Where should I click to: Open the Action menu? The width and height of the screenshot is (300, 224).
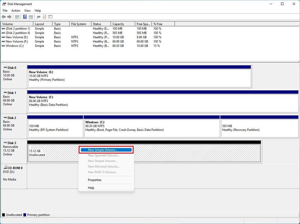coord(16,10)
